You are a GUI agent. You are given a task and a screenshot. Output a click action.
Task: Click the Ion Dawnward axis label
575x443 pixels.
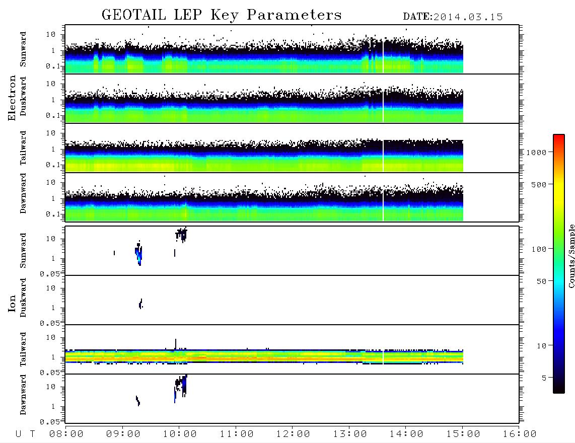click(x=23, y=395)
